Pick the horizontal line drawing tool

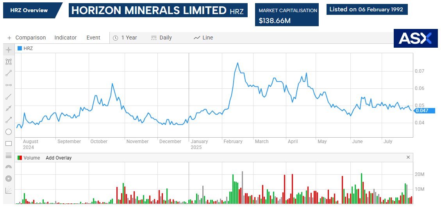coord(9,85)
